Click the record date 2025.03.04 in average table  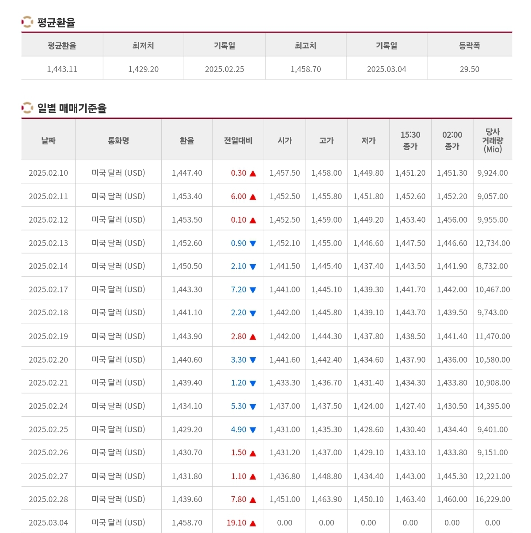(x=387, y=69)
